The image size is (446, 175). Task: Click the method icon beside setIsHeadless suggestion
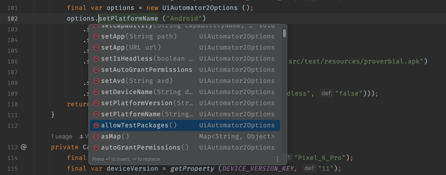pos(96,59)
